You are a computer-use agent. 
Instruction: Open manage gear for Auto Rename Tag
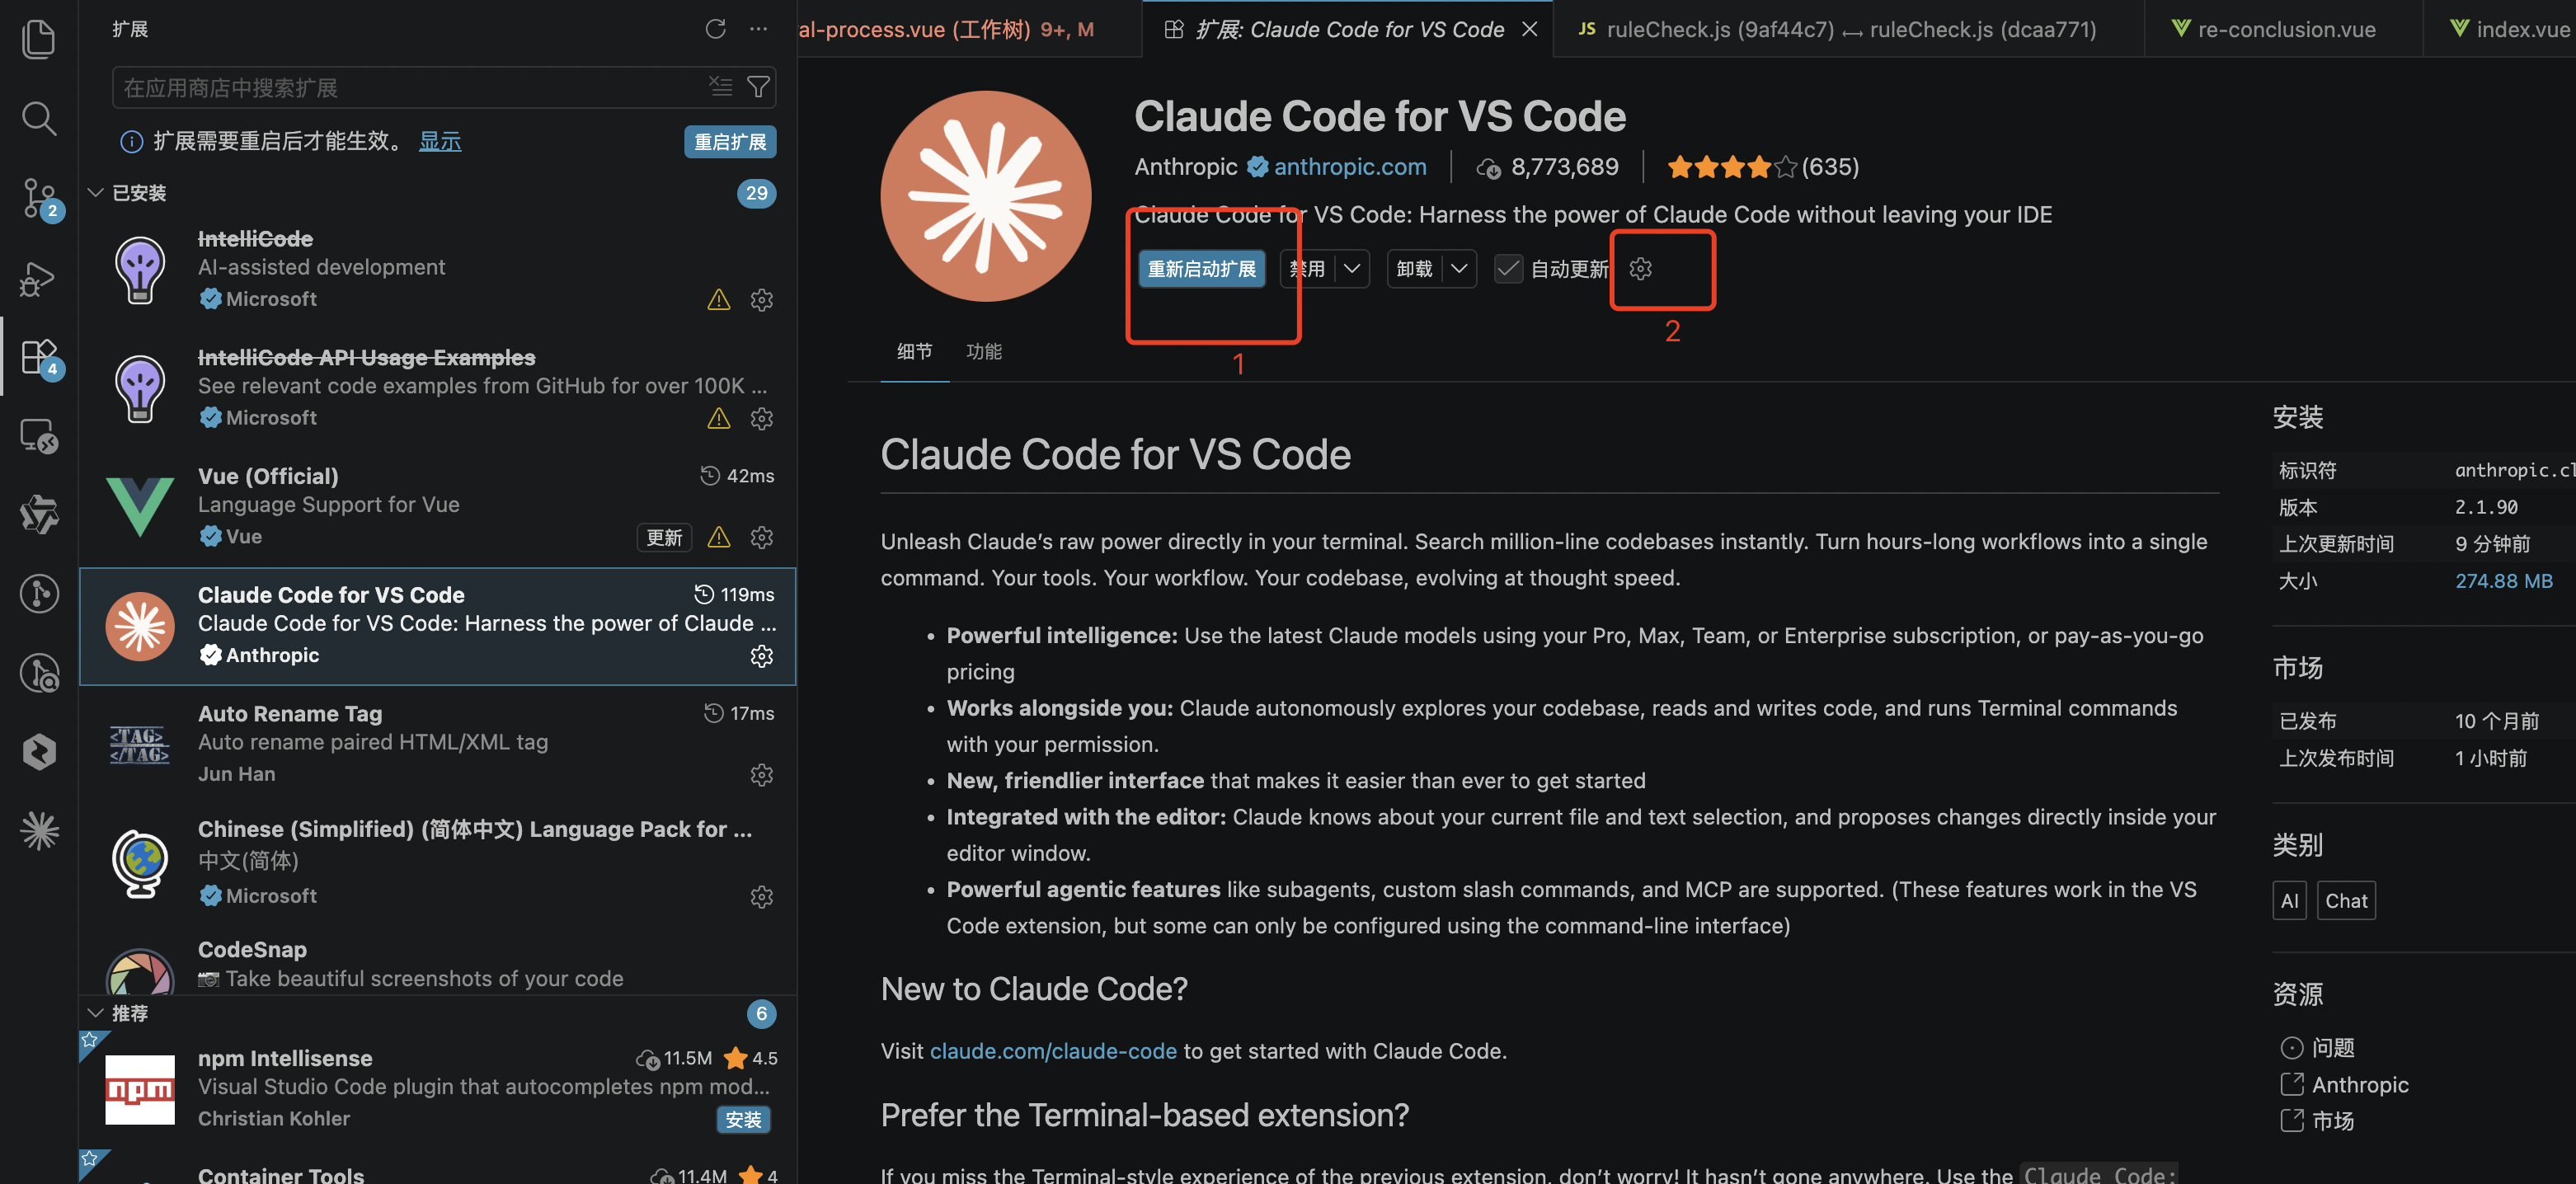pyautogui.click(x=761, y=775)
